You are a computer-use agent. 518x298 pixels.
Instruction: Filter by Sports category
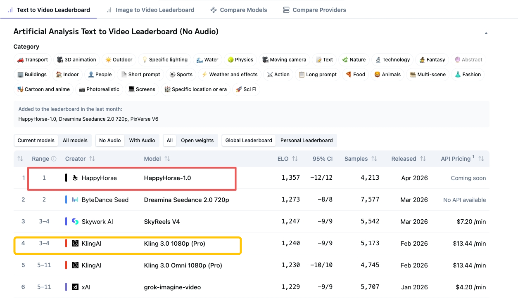181,75
